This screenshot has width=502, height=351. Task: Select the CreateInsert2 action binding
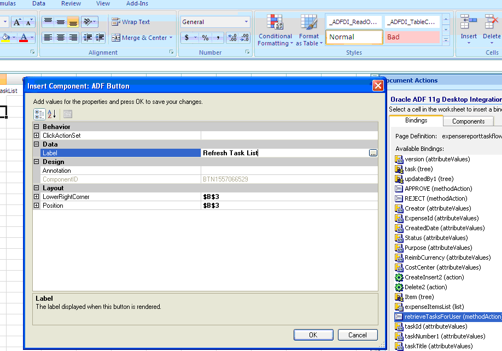pyautogui.click(x=430, y=277)
